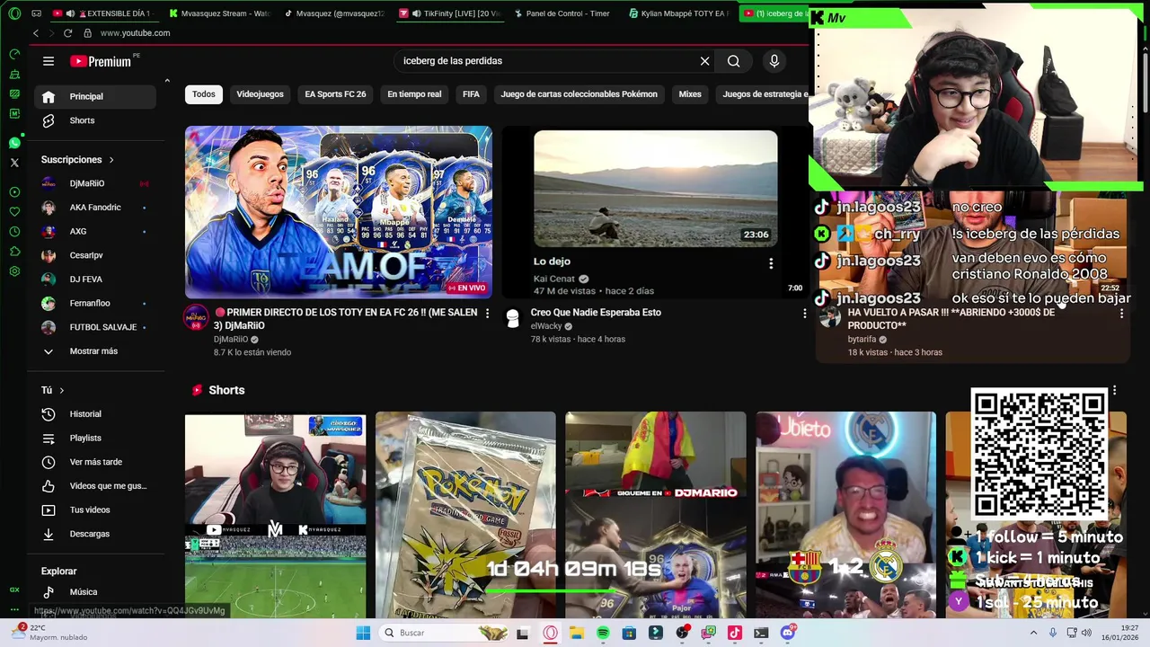
Task: Open FUTBOL SALVAJE subscription channel
Action: tap(95, 327)
